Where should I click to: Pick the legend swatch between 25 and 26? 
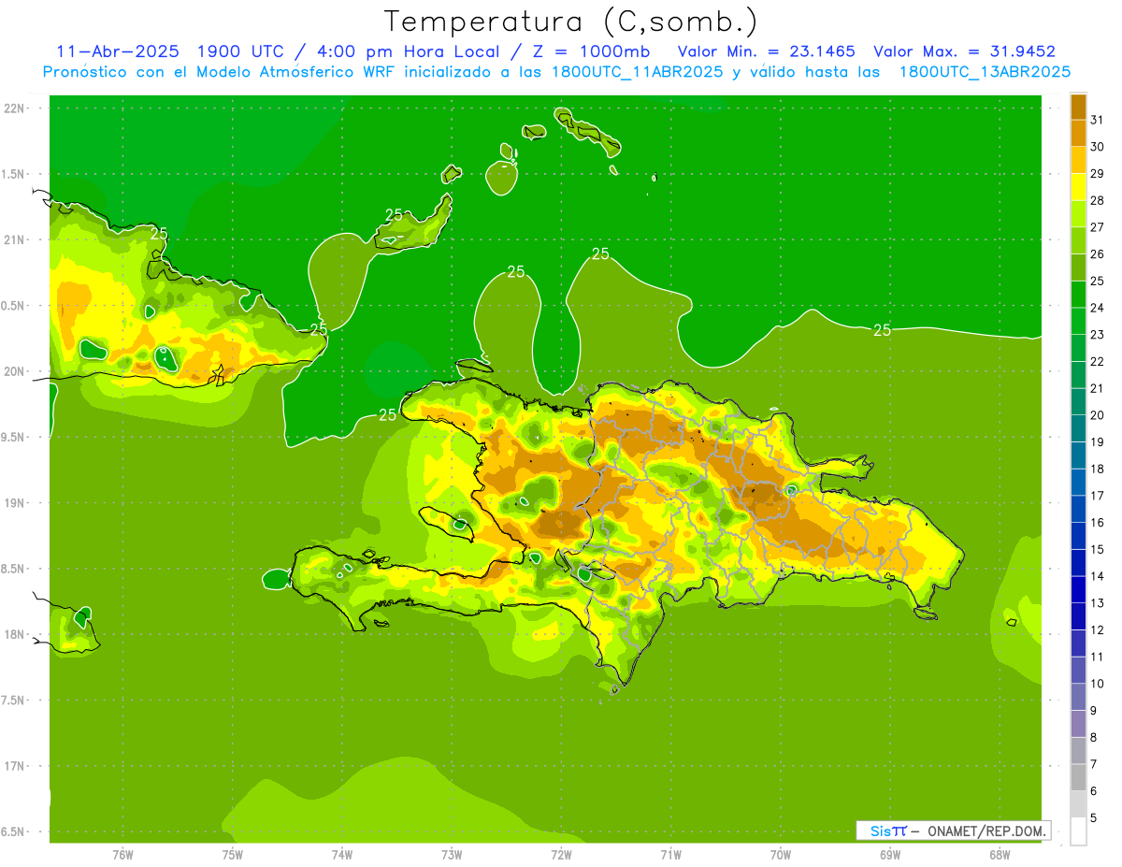(1078, 267)
